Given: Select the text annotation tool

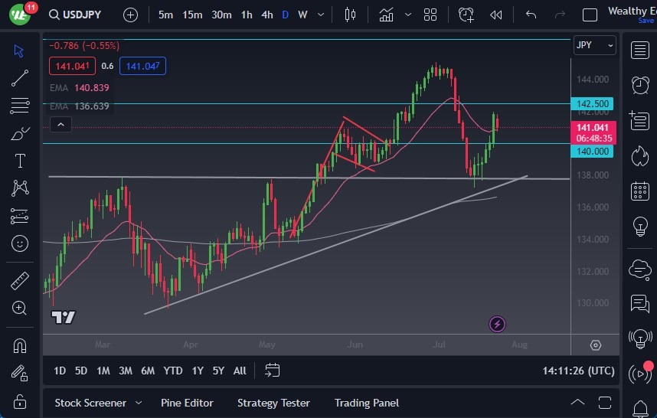Looking at the screenshot, I should tap(20, 161).
